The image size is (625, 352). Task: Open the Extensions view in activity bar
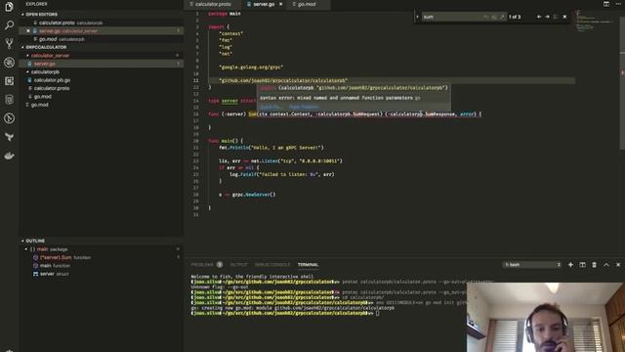coord(9,81)
